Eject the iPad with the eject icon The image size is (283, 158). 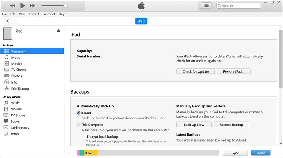(58, 31)
